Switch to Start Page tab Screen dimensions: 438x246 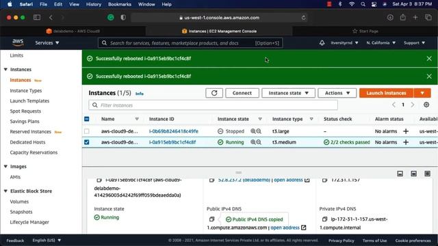(365, 31)
